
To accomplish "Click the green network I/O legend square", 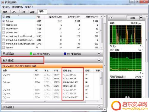I will coord(31,54).
